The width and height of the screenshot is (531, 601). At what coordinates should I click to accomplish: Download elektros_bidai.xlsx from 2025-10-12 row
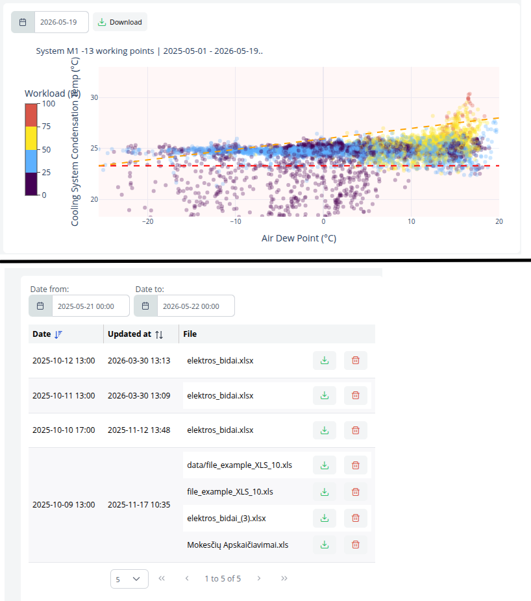click(x=325, y=360)
